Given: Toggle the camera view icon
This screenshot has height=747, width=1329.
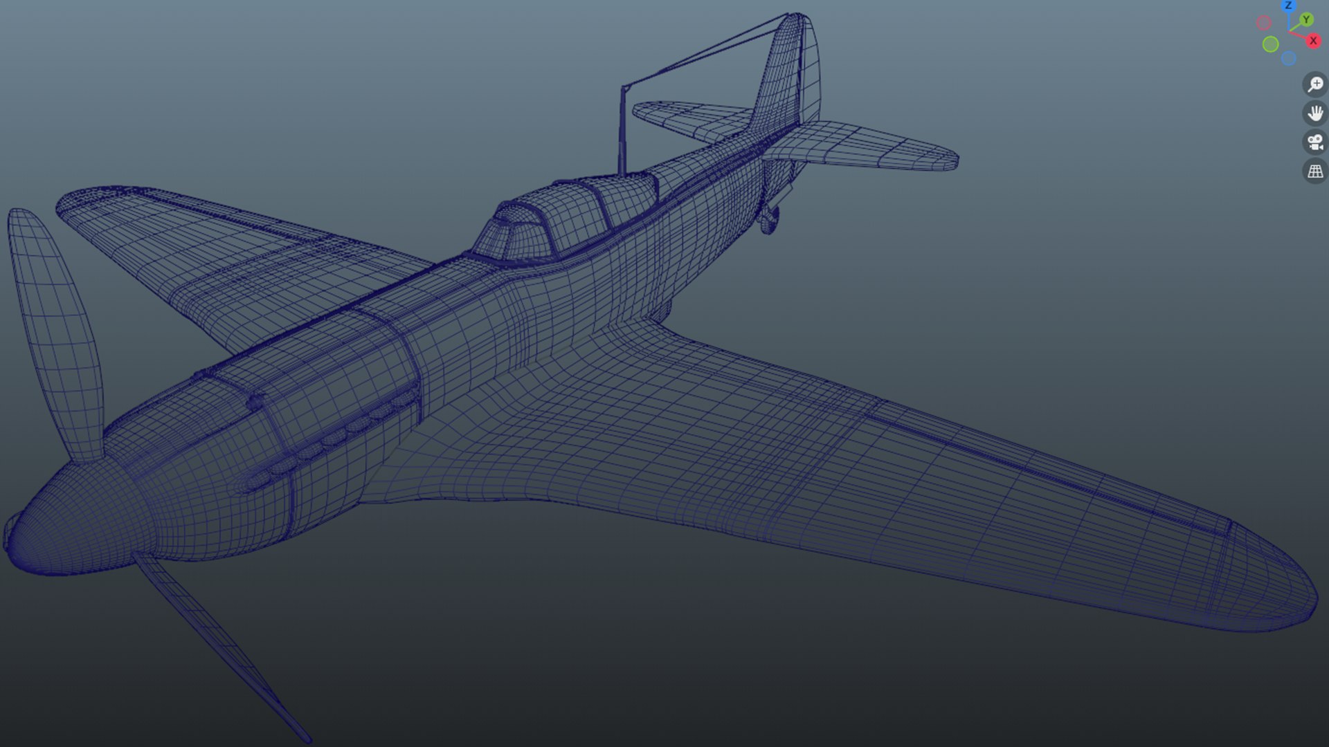Looking at the screenshot, I should 1314,142.
